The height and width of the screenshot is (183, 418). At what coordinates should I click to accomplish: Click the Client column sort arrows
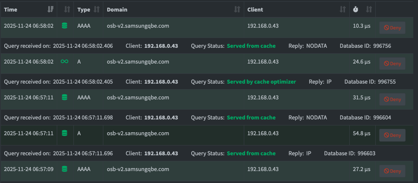[x=342, y=9]
